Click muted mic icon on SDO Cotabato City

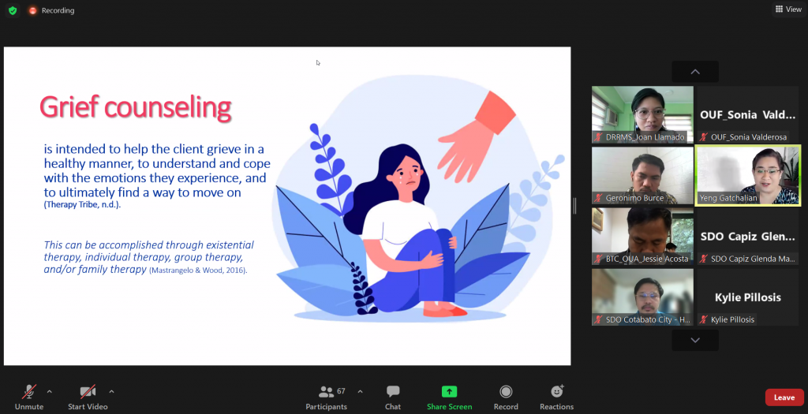pyautogui.click(x=599, y=319)
